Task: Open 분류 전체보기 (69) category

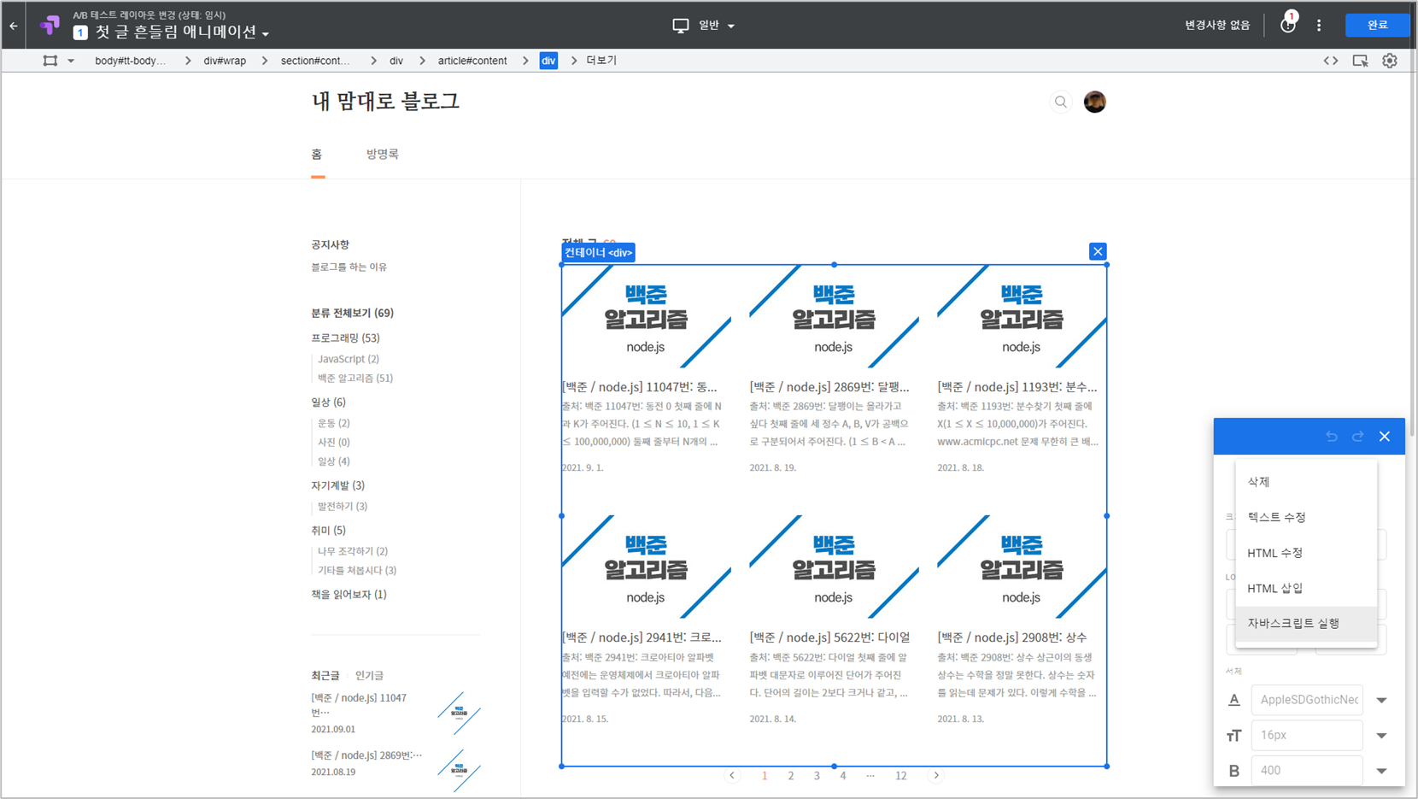Action: [x=352, y=313]
